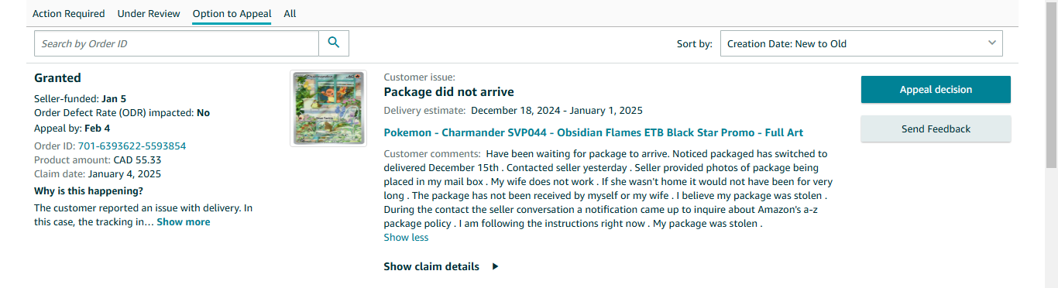
Task: Expand the Show claim details section
Action: tap(431, 266)
